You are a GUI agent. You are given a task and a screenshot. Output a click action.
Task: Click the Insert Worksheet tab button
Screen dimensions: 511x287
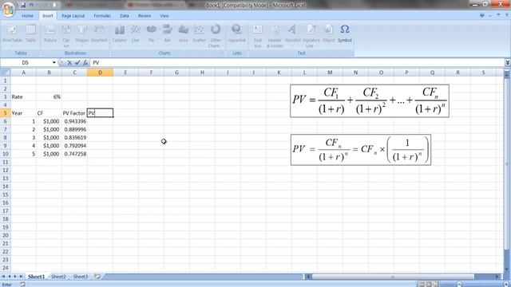coord(97,277)
